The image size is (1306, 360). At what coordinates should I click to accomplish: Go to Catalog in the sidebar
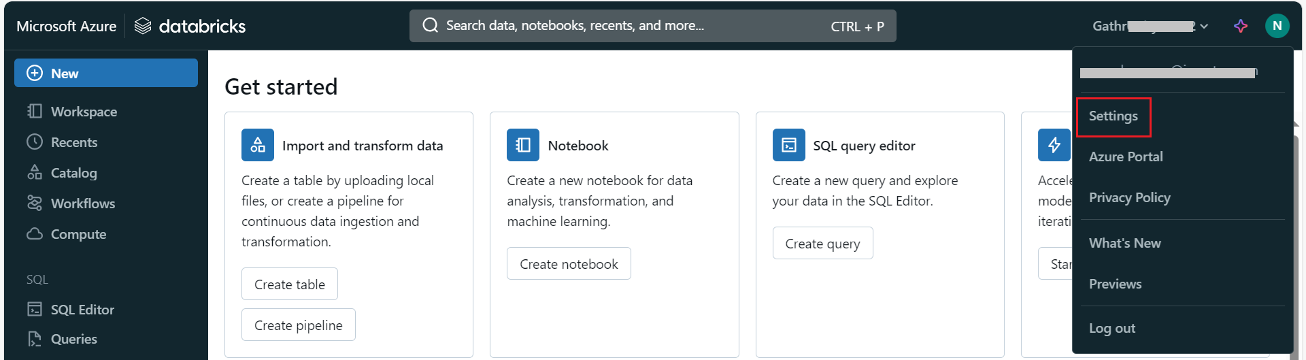tap(73, 173)
